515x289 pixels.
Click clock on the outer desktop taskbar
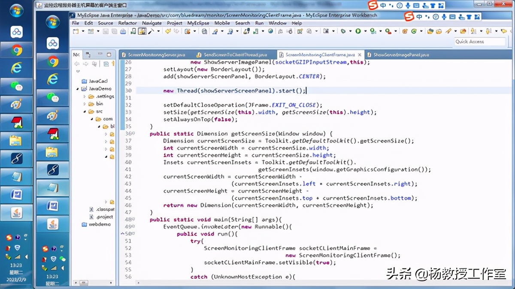(16, 272)
